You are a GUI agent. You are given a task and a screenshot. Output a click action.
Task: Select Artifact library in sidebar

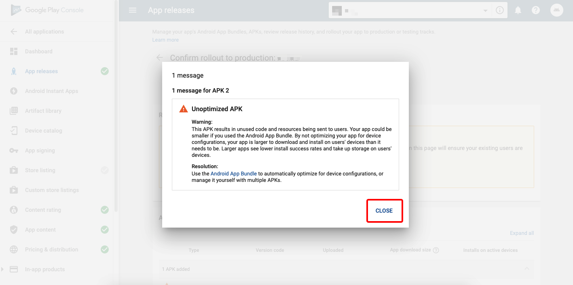43,111
